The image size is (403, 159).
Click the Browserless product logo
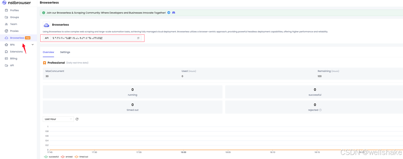pos(46,25)
